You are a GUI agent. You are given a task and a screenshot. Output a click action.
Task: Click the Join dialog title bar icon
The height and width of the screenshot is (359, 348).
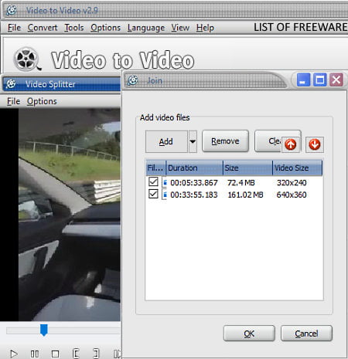pyautogui.click(x=133, y=80)
